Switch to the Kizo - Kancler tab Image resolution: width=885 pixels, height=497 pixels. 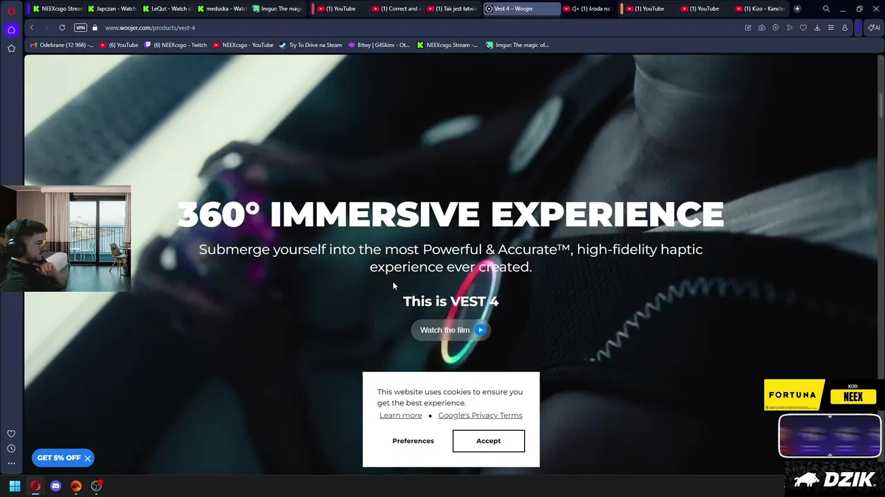click(x=759, y=9)
